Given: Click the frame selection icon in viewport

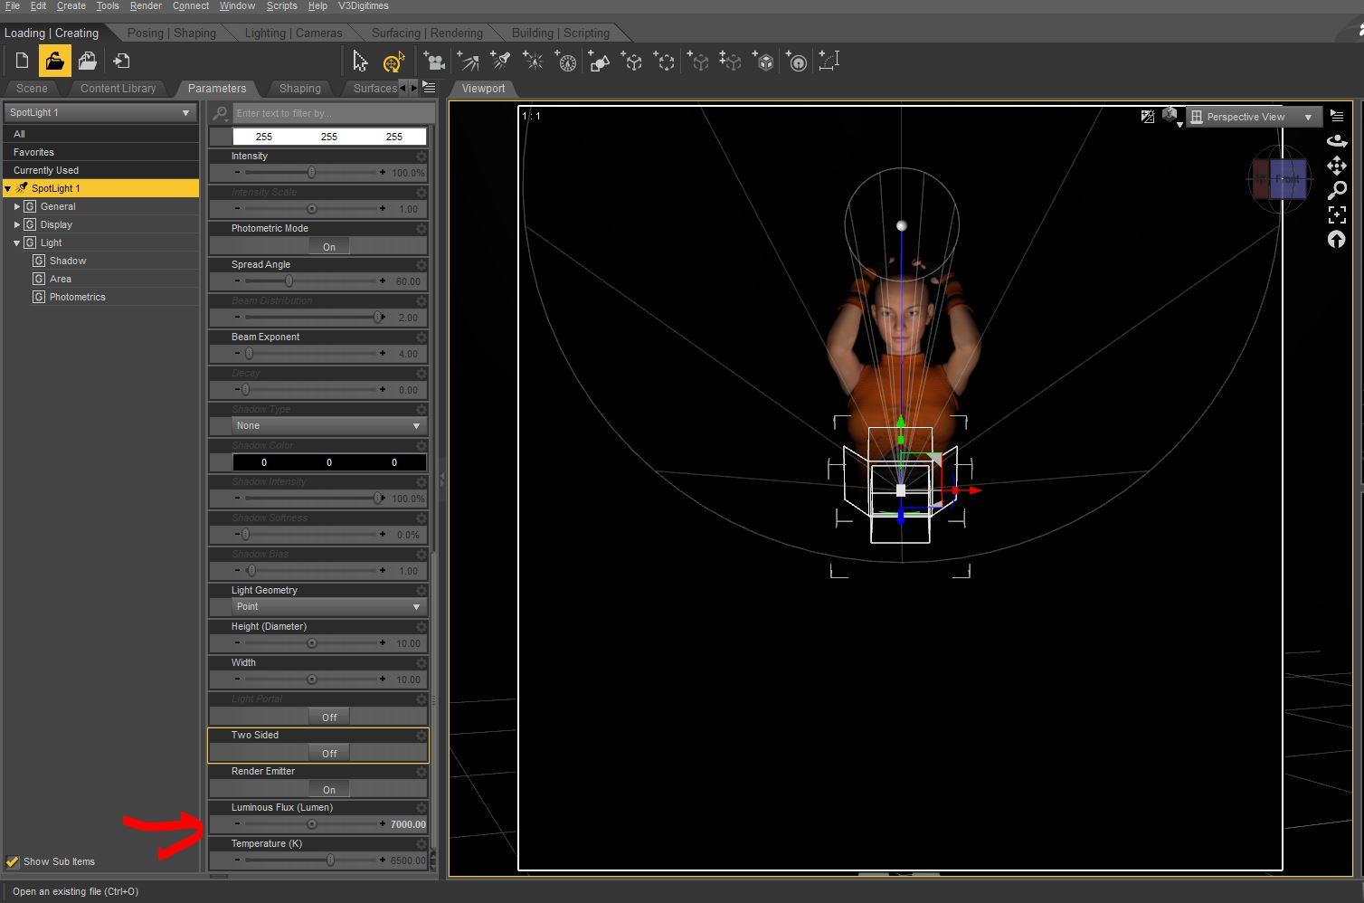Looking at the screenshot, I should 1336,215.
